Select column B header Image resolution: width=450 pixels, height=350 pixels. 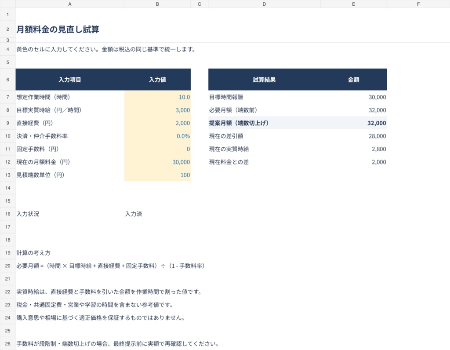(x=157, y=4)
